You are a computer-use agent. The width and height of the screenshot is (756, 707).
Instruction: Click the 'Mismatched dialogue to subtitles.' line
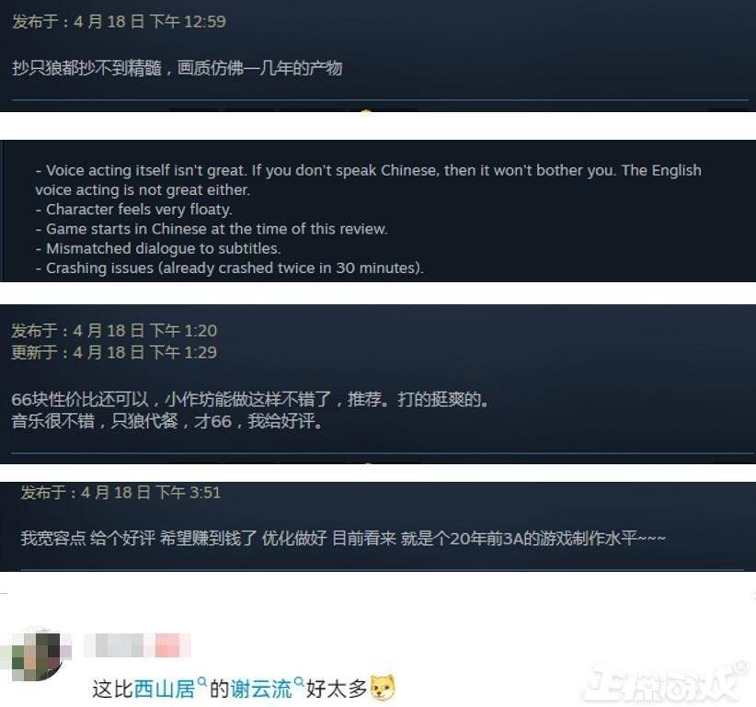click(158, 248)
